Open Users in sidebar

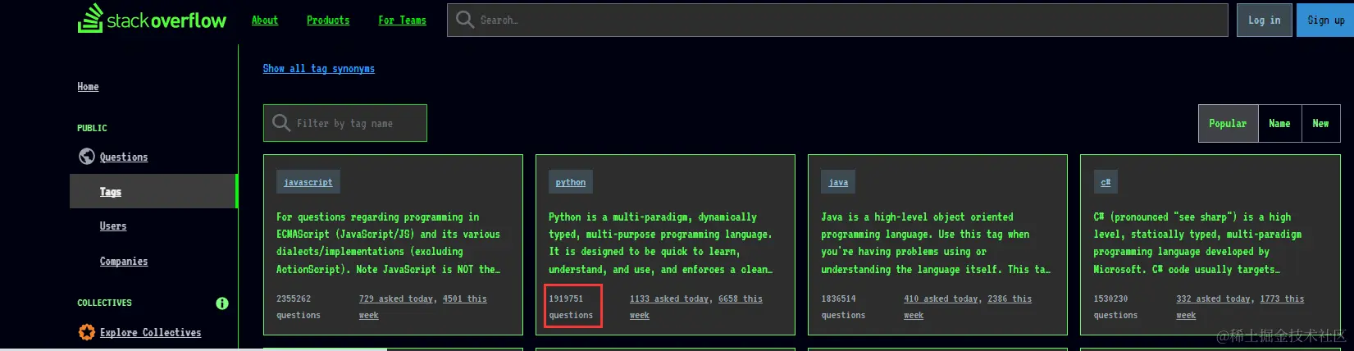pyautogui.click(x=113, y=226)
